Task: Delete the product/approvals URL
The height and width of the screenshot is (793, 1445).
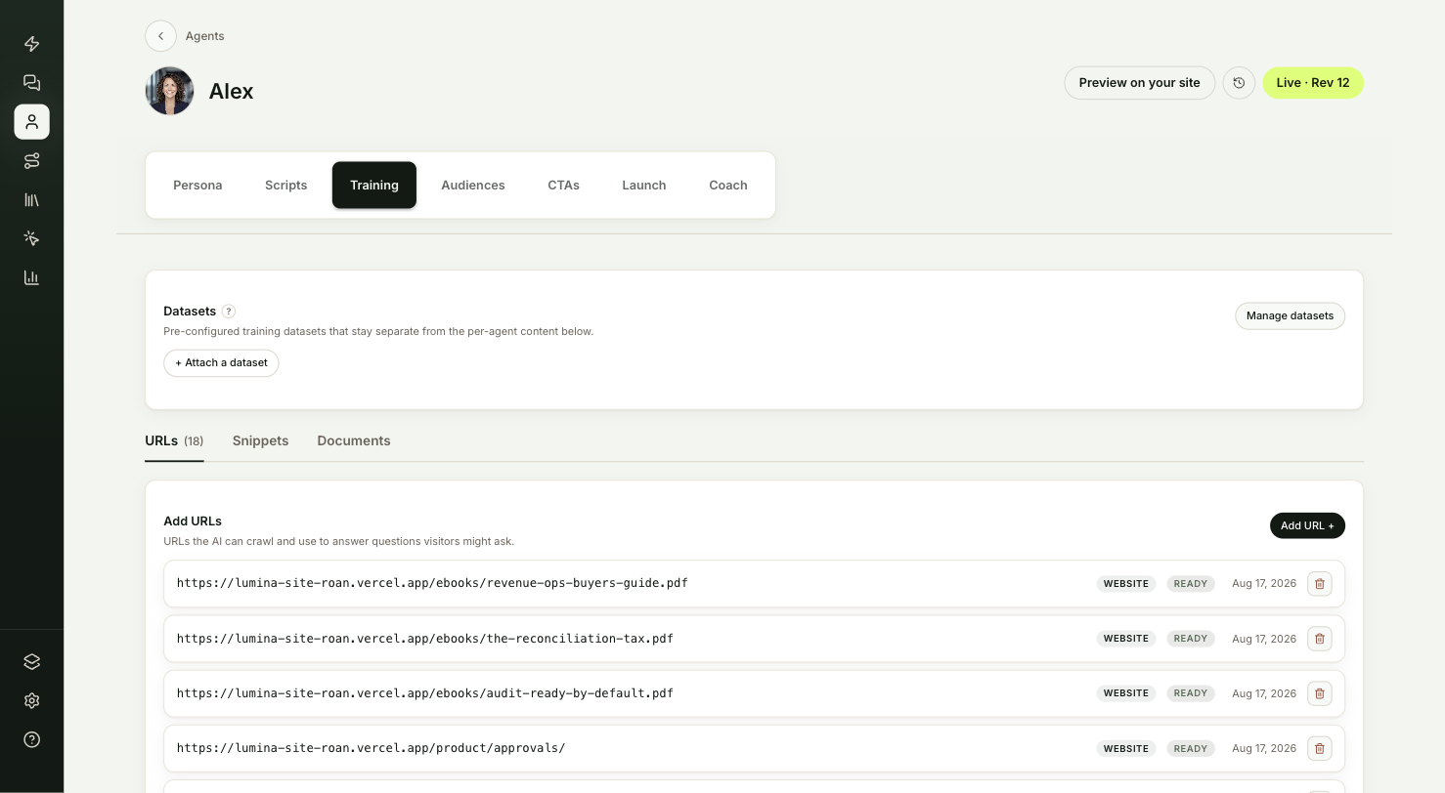Action: coord(1320,749)
